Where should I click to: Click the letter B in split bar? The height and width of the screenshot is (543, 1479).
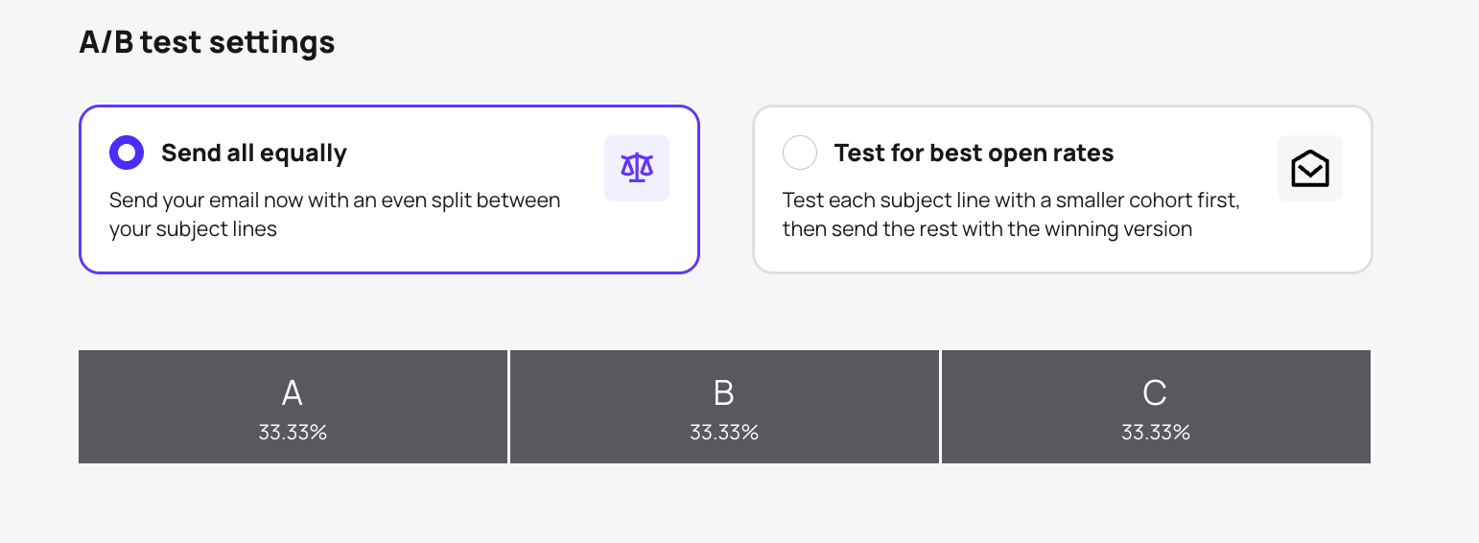(724, 393)
